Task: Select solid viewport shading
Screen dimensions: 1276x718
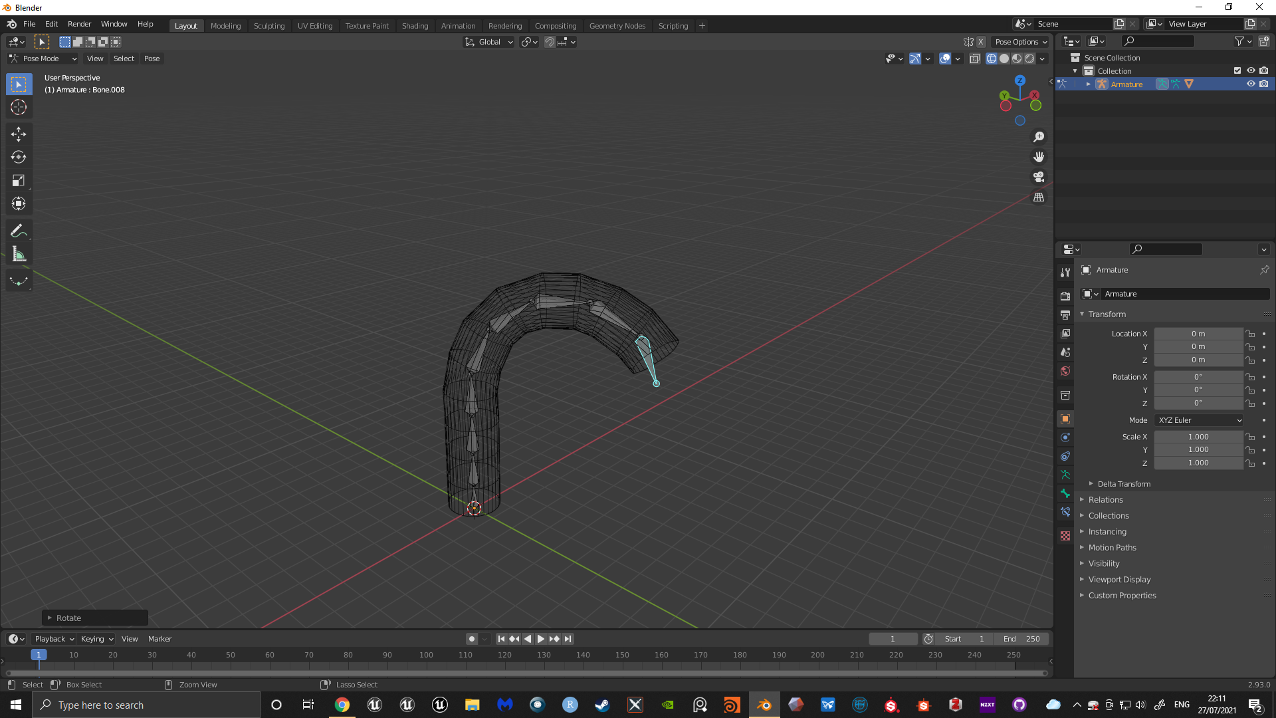Action: click(1004, 59)
